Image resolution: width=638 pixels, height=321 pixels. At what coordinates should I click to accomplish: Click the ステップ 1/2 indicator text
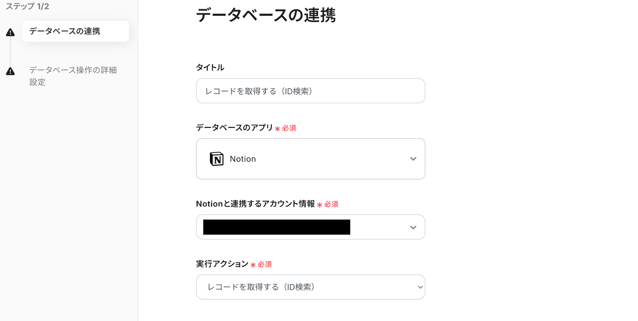point(27,6)
